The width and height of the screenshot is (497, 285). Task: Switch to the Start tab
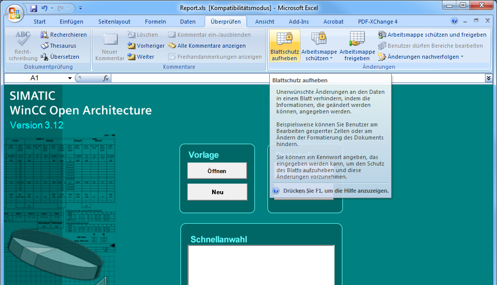[40, 22]
